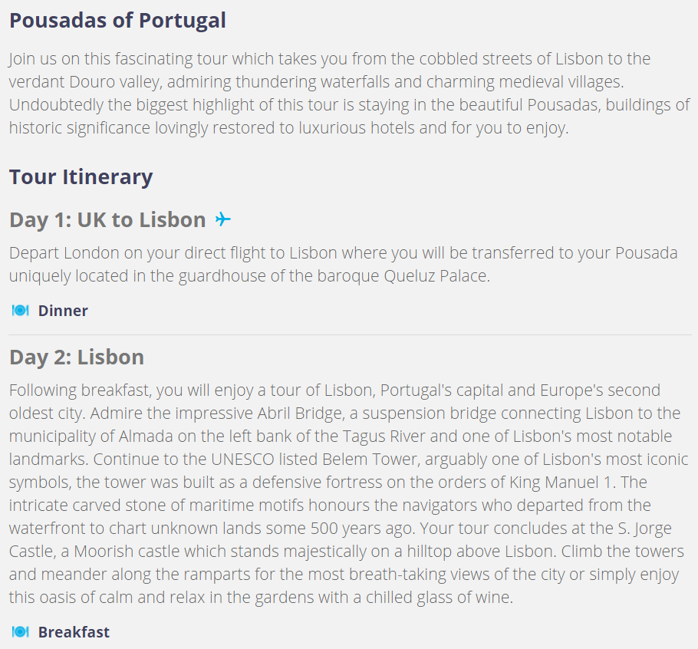The width and height of the screenshot is (698, 649).
Task: Click the horizontal divider below Dinner
Action: (x=350, y=334)
